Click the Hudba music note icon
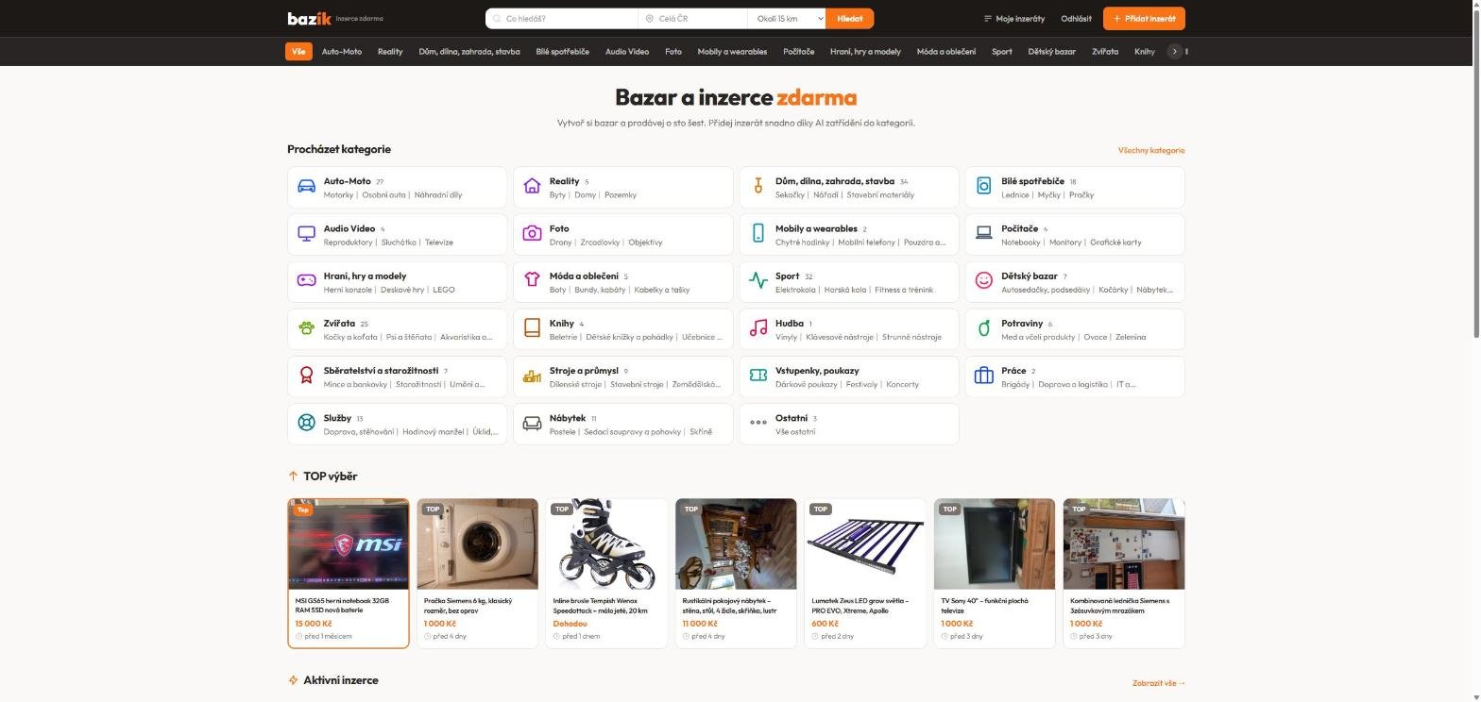The height and width of the screenshot is (702, 1481). coord(758,328)
